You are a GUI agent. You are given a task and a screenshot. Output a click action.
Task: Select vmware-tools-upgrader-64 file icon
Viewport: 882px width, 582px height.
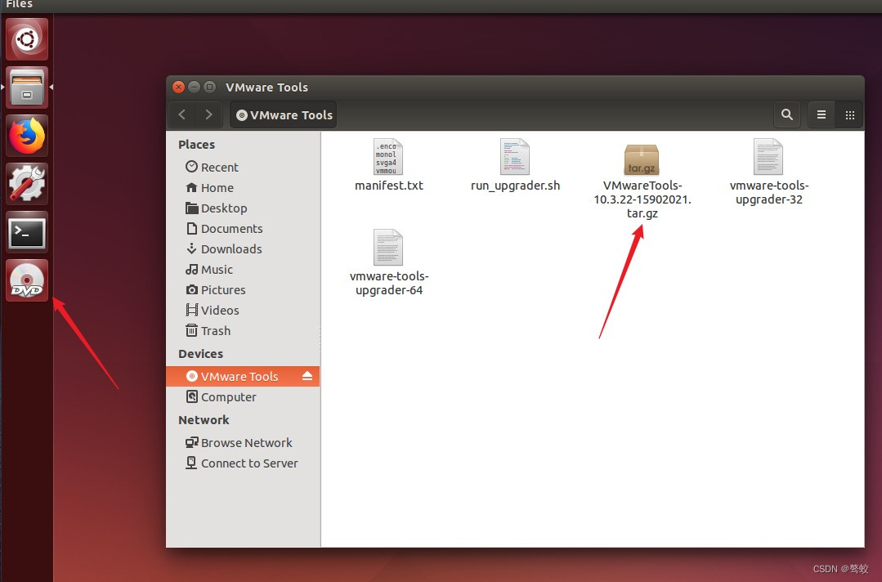(388, 248)
